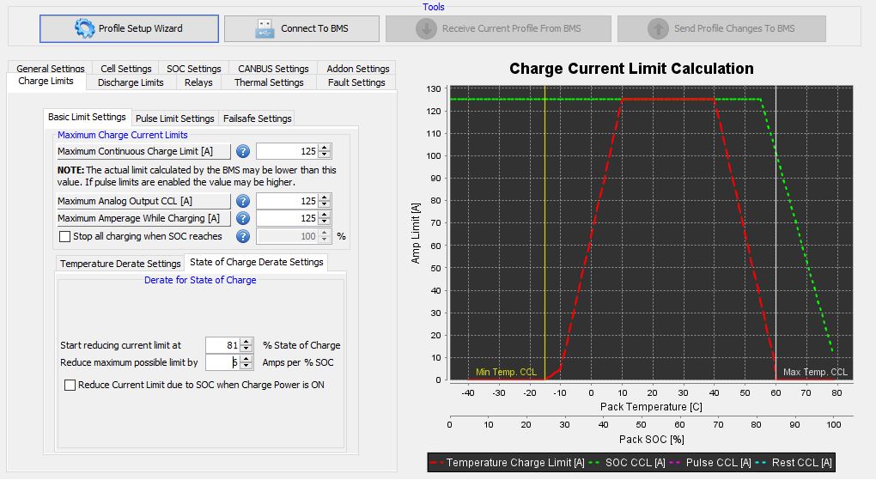Image resolution: width=876 pixels, height=480 pixels.
Task: Increase the start reducing SOC percentage value
Action: (x=246, y=342)
